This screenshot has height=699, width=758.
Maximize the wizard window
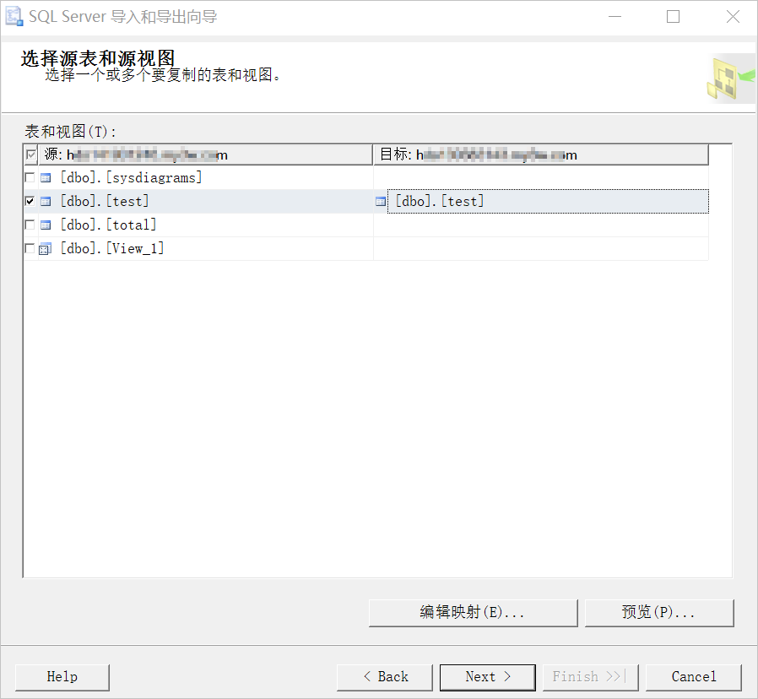pyautogui.click(x=673, y=17)
